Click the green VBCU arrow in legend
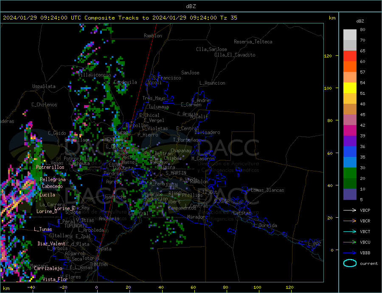This screenshot has height=293, width=382. (x=350, y=242)
